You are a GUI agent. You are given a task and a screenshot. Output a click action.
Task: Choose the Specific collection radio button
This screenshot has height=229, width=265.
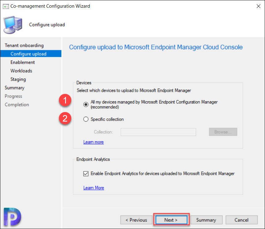pos(86,119)
